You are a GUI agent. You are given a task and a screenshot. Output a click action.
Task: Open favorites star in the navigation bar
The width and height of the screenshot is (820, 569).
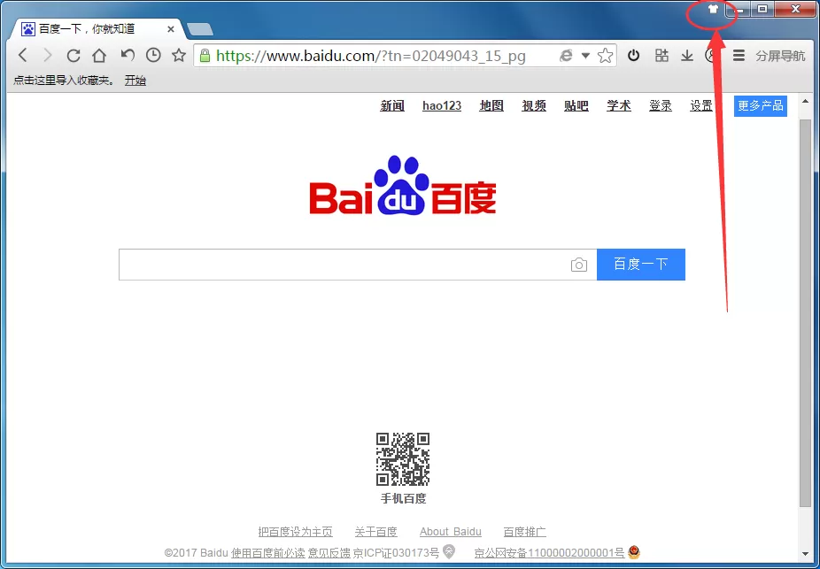click(x=179, y=54)
